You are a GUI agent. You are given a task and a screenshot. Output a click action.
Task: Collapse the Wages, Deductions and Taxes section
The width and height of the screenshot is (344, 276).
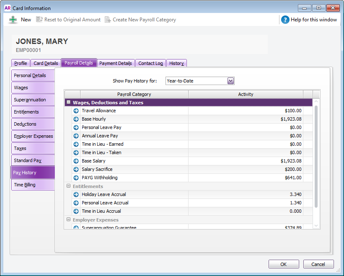(68, 102)
